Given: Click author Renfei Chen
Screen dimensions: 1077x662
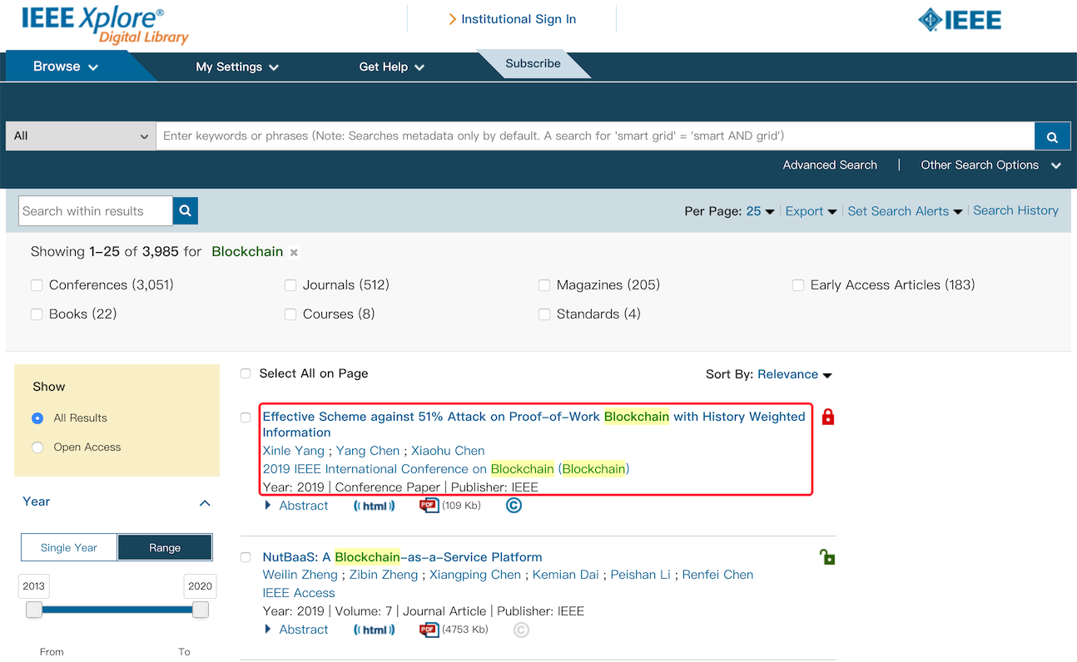Looking at the screenshot, I should (x=717, y=575).
